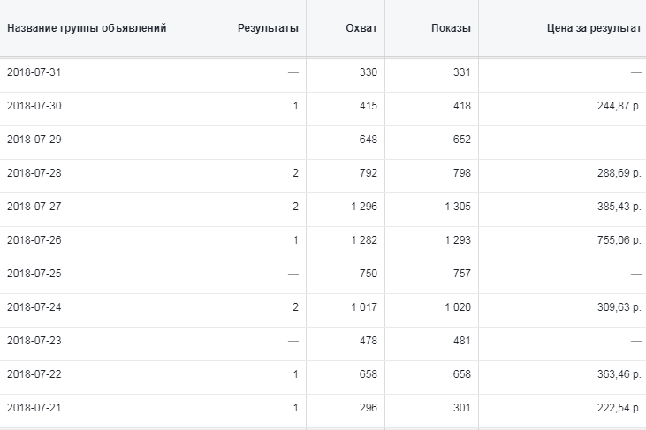646x430 pixels.
Task: Select ad group 2018-07-27
Action: coord(34,207)
